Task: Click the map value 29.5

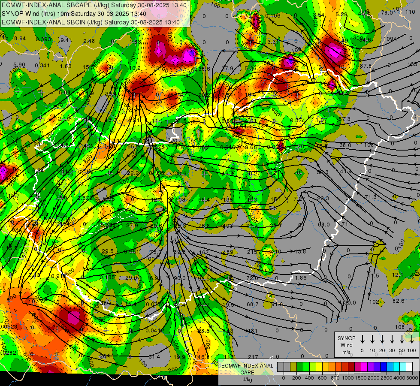Action: point(108,251)
